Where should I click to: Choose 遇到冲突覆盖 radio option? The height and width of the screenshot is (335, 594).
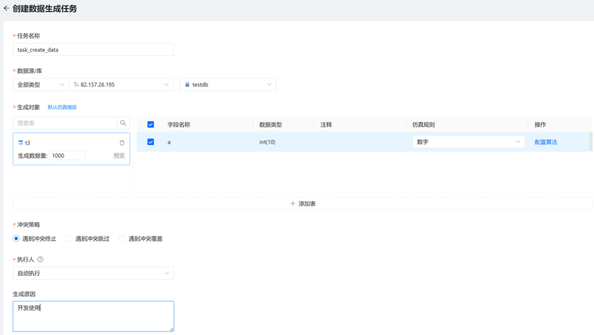(x=123, y=239)
